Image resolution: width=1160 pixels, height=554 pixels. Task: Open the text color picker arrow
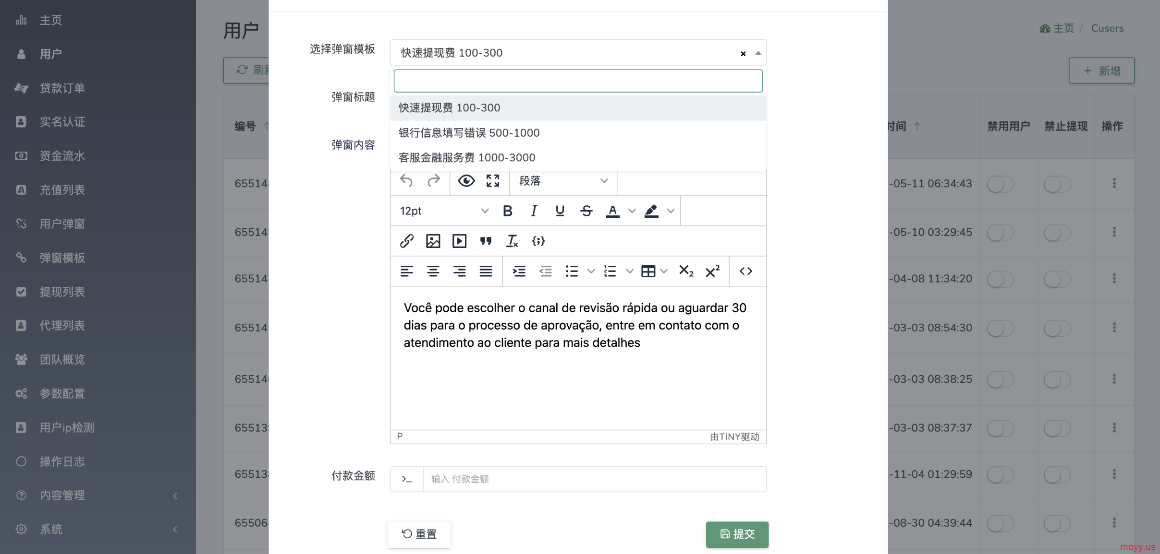coord(632,211)
